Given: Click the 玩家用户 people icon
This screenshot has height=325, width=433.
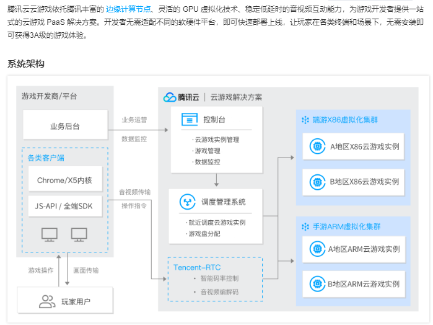Looking at the screenshot, I should pos(47,301).
